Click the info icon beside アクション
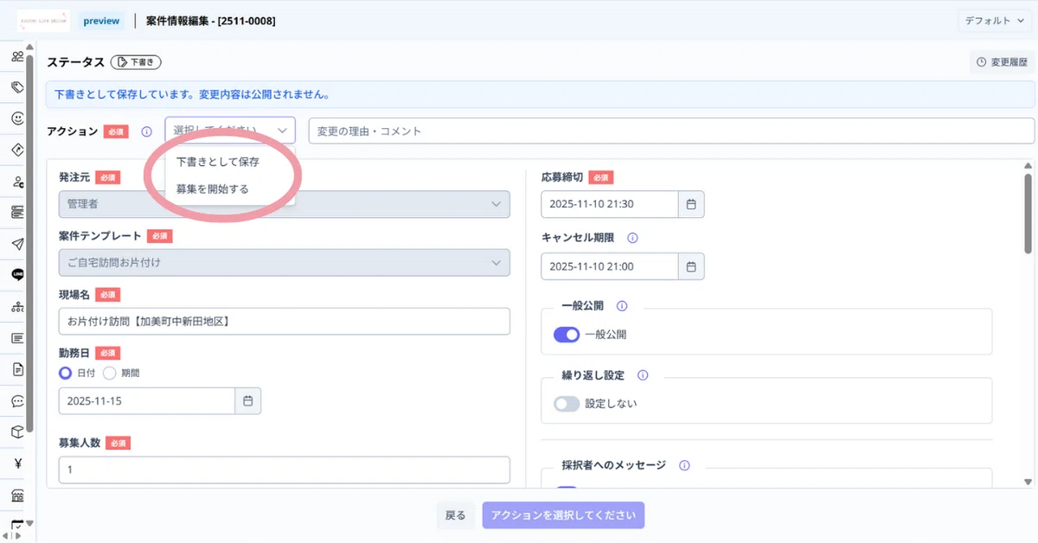Image resolution: width=1038 pixels, height=543 pixels. (x=146, y=131)
